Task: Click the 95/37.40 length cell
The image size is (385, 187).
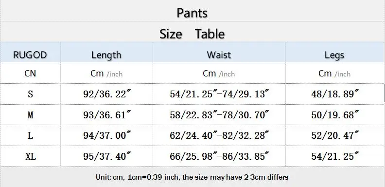Action: (106, 156)
